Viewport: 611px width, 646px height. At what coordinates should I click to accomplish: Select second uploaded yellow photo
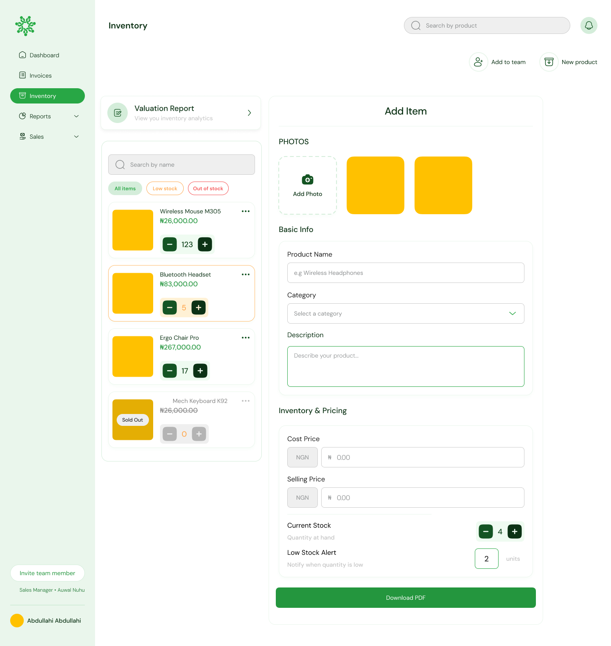pyautogui.click(x=443, y=185)
